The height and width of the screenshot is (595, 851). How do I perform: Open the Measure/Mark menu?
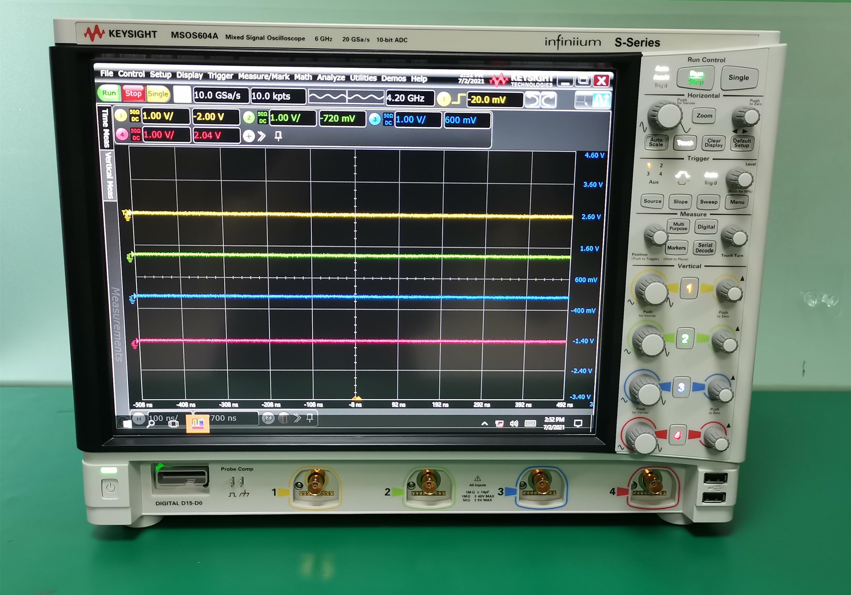tap(264, 76)
